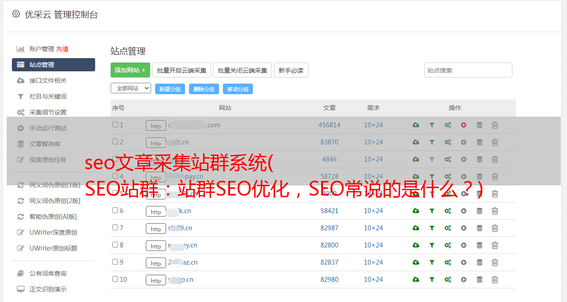Click red play icon in row 1
The image size is (567, 302).
point(463,125)
